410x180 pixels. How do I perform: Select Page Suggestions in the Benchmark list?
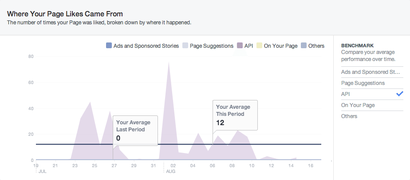click(363, 83)
